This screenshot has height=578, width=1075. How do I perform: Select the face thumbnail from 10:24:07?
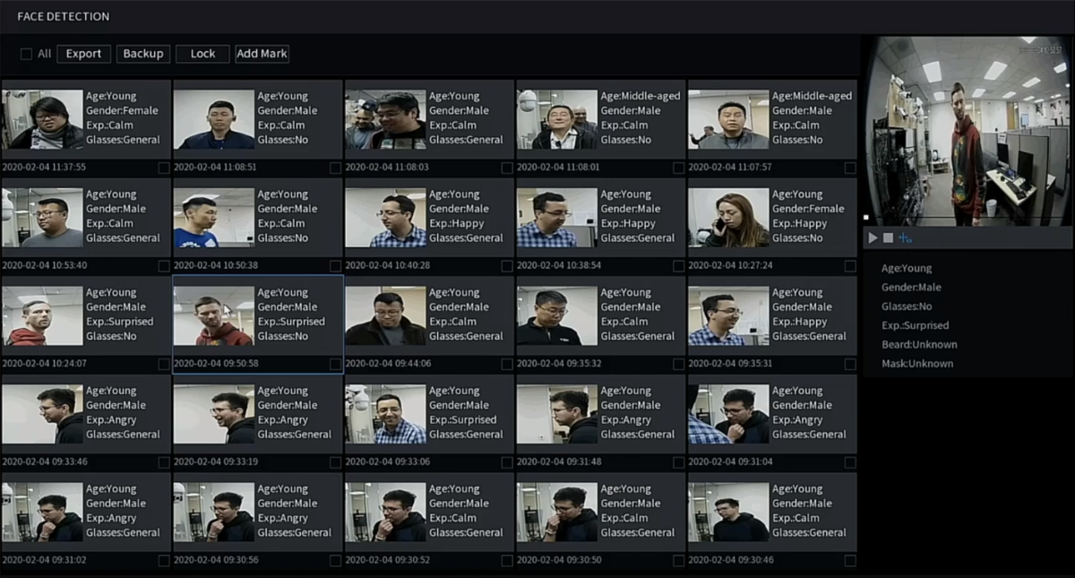43,315
